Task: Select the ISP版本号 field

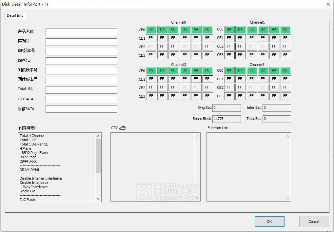Action: (81, 51)
